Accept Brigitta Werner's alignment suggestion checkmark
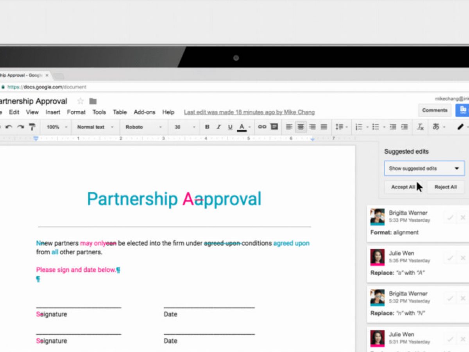This screenshot has width=469, height=352. tap(450, 217)
